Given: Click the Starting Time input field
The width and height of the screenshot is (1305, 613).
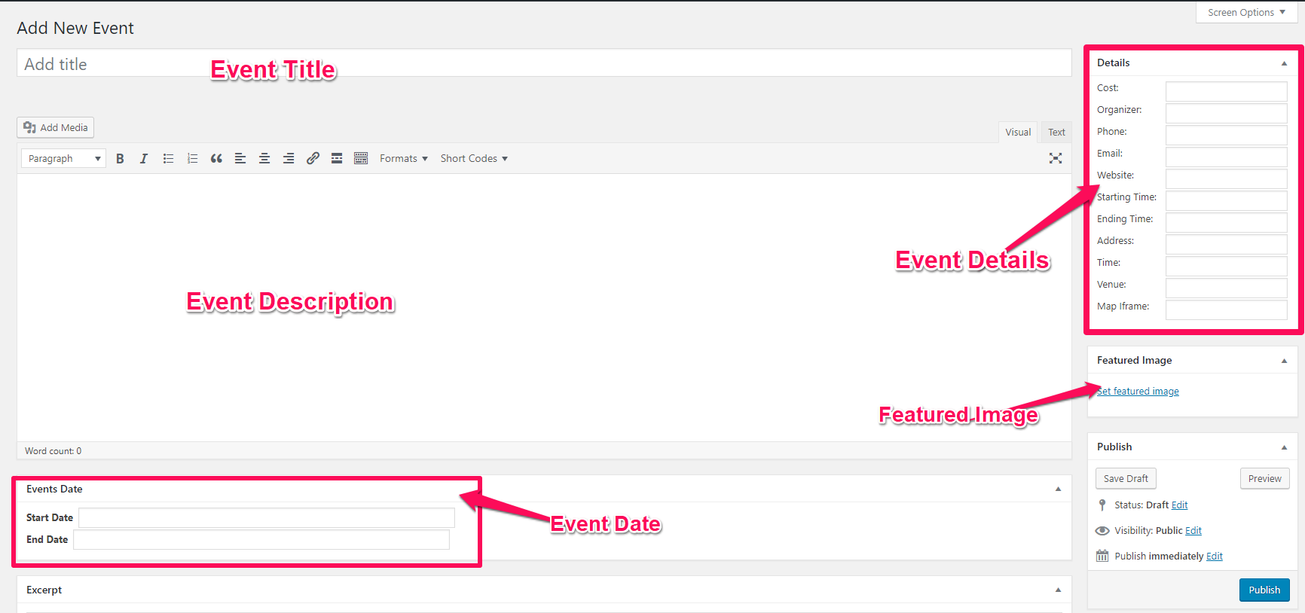Looking at the screenshot, I should 1226,200.
